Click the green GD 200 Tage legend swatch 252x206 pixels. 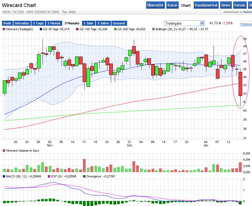point(115,29)
